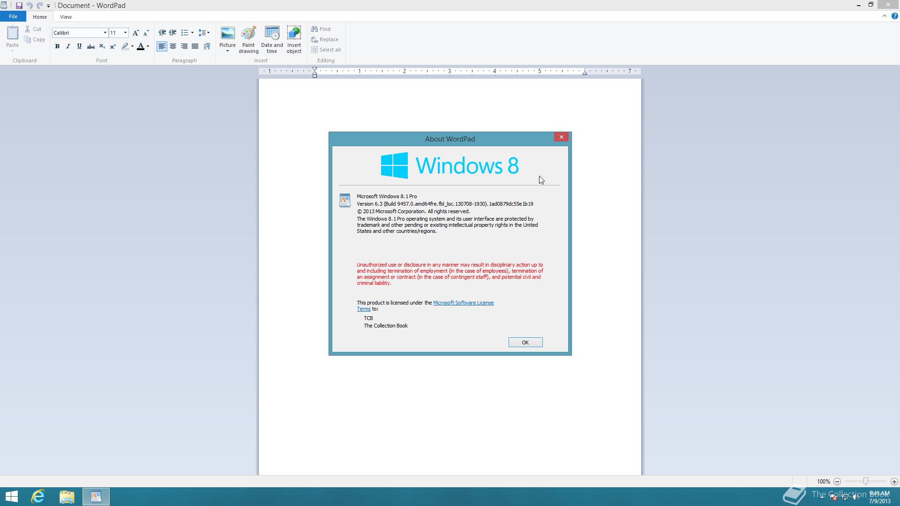Open the highlight color dropdown arrow
The width and height of the screenshot is (900, 506).
click(132, 46)
